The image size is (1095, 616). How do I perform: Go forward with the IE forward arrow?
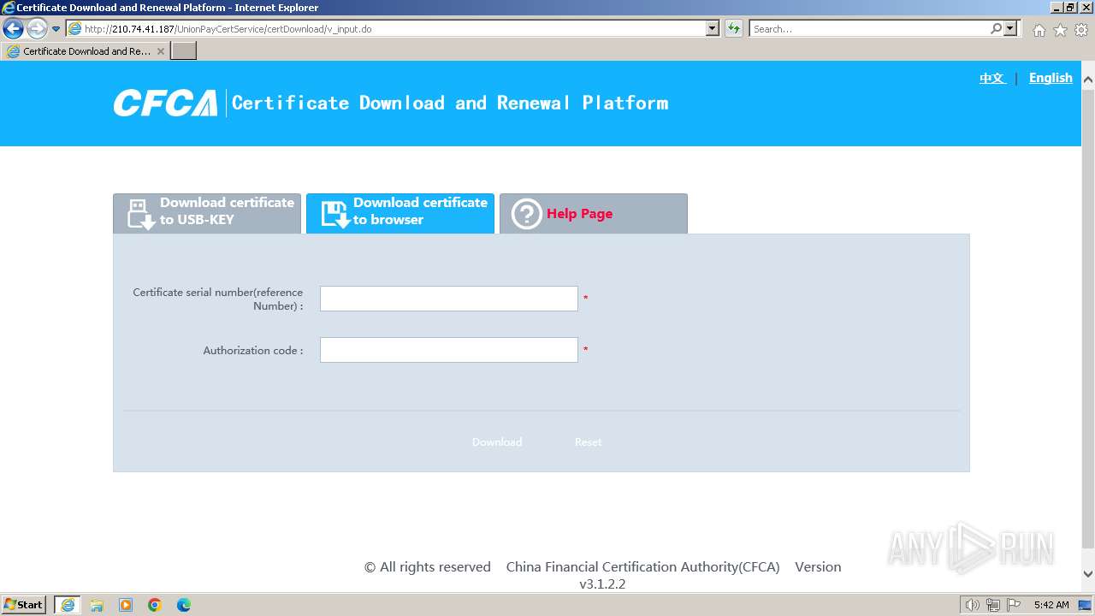[37, 28]
